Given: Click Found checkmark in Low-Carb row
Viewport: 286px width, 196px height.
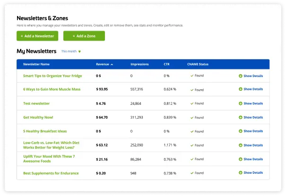Looking at the screenshot, I should click(x=192, y=145).
